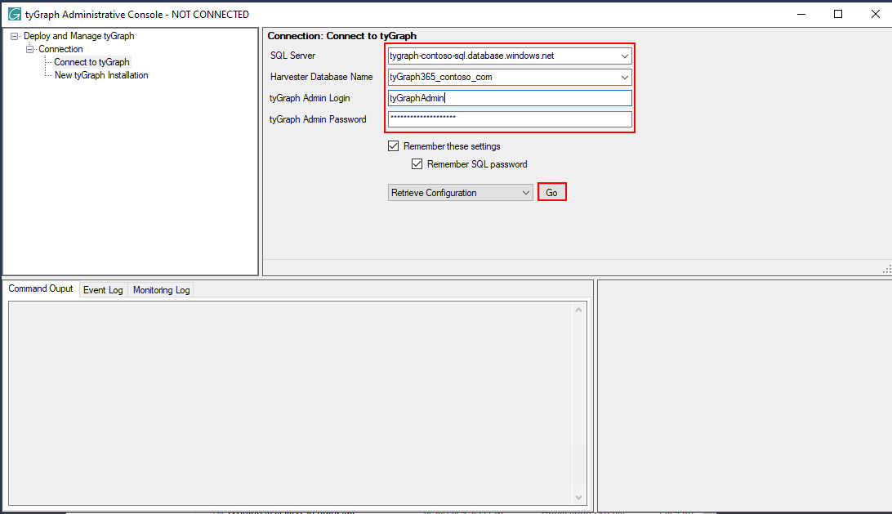This screenshot has height=514, width=892.
Task: Collapse the Connection tree node
Action: 29,49
